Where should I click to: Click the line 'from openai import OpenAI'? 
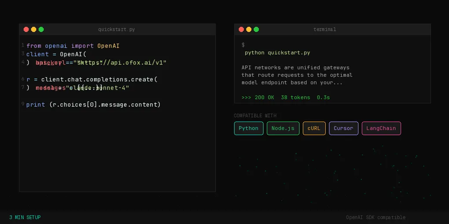(73, 46)
